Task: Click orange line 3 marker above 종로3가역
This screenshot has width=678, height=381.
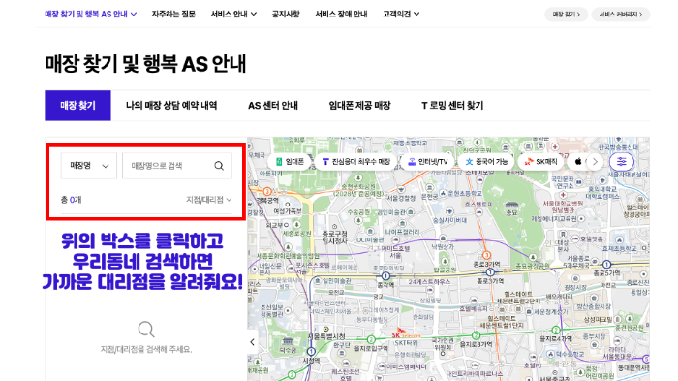Action: 486,255
